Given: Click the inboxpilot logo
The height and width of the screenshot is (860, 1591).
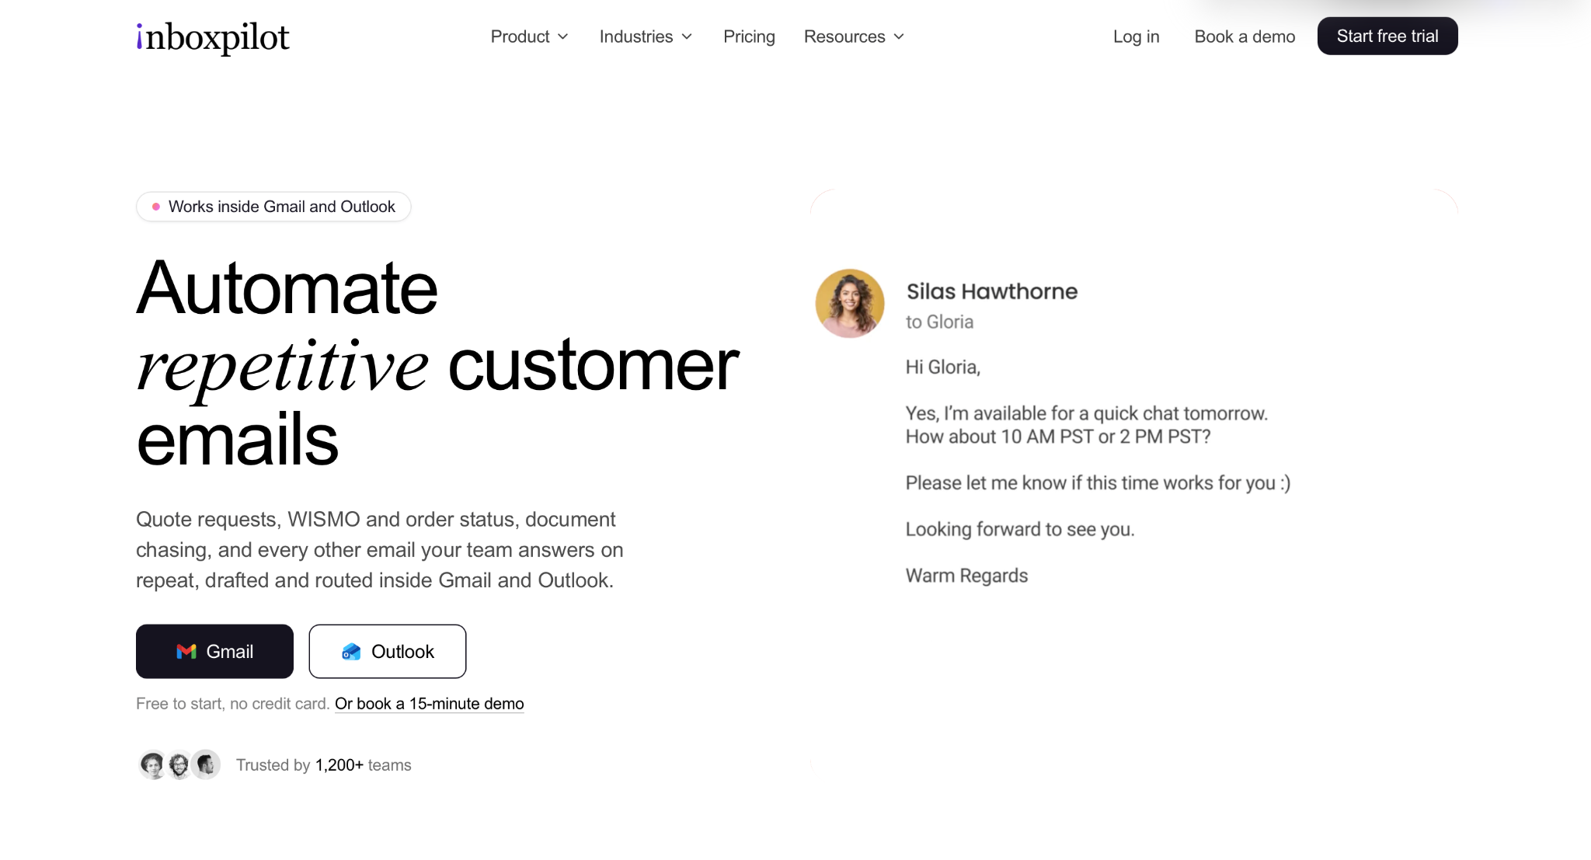Looking at the screenshot, I should (213, 37).
